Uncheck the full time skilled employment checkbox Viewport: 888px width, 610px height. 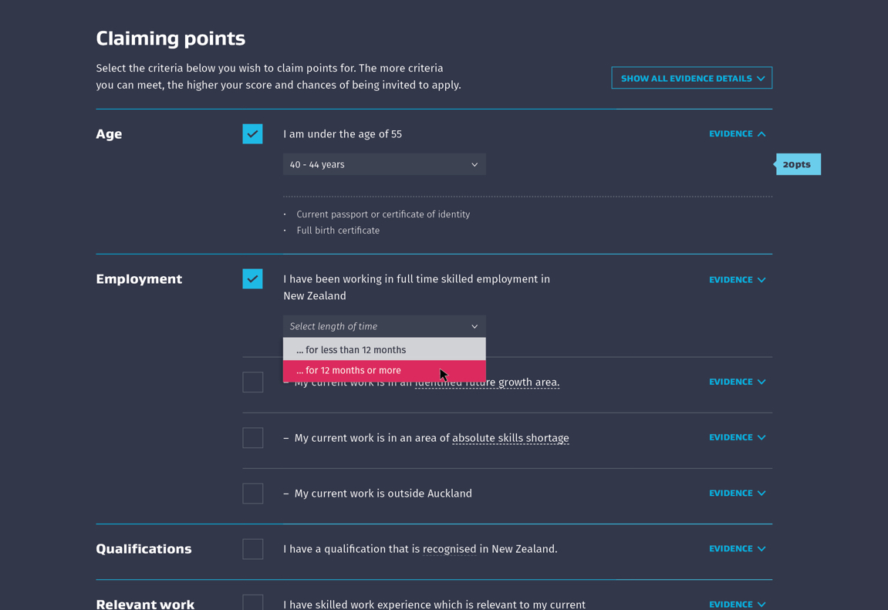coord(252,279)
